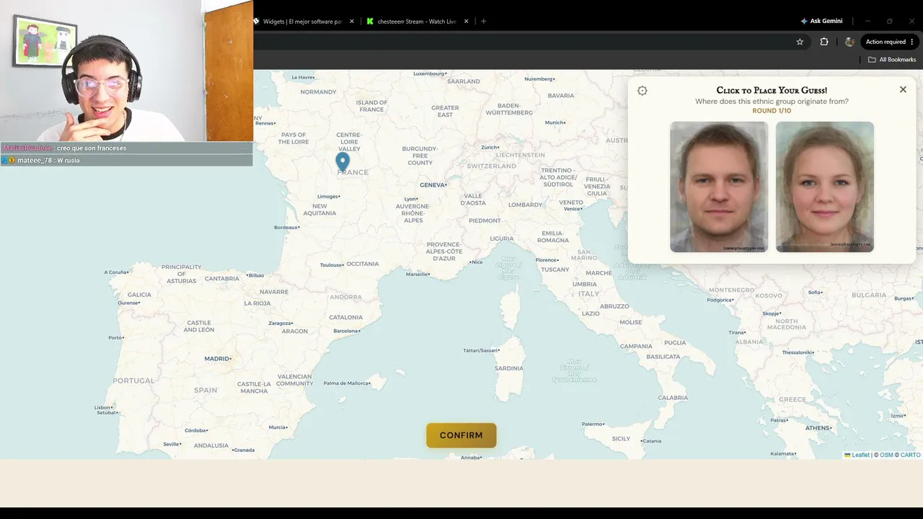The image size is (923, 519).
Task: Select the female face portrait
Action: [825, 187]
